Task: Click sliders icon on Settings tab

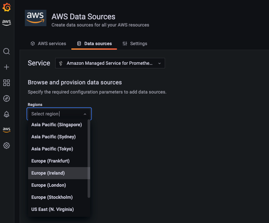Action: tap(125, 44)
